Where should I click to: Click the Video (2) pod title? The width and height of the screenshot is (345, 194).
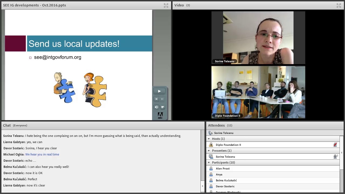point(182,5)
